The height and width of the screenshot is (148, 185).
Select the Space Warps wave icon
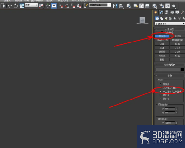tap(179, 18)
